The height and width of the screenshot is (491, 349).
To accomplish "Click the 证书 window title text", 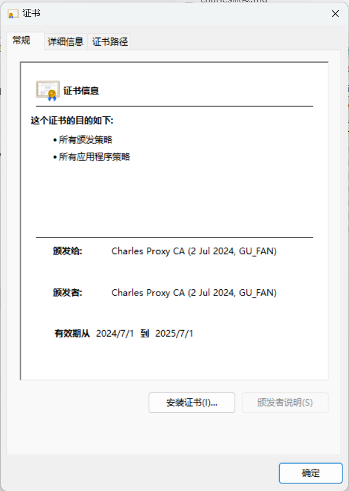I will 31,13.
